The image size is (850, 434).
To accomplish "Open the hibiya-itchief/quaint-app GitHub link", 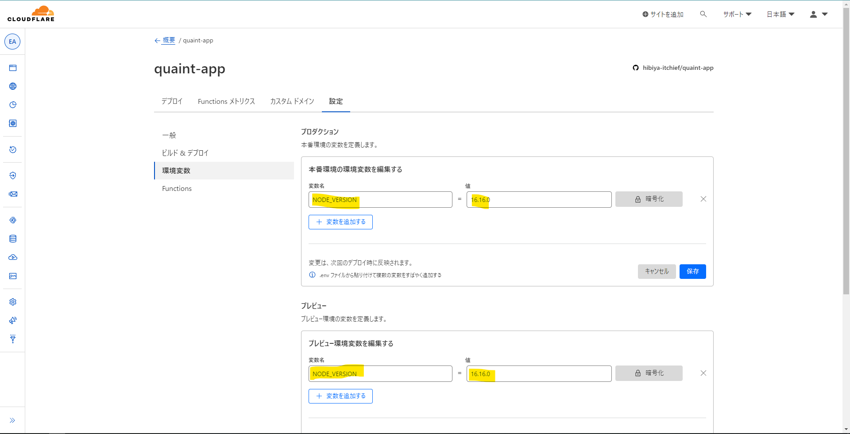I will point(673,68).
